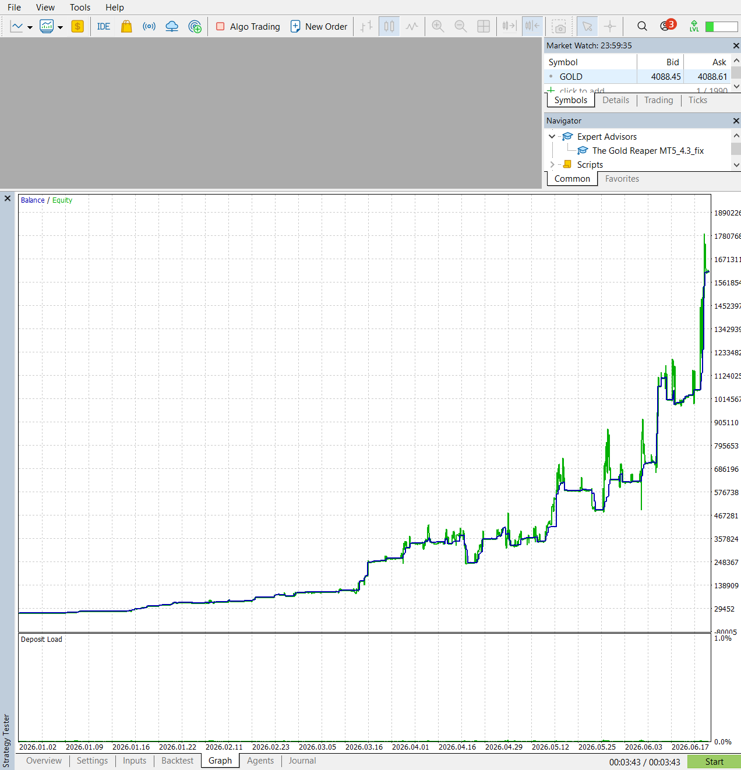Screen dimensions: 741x770
Task: Switch to Market Watch Details tab
Action: tap(616, 100)
